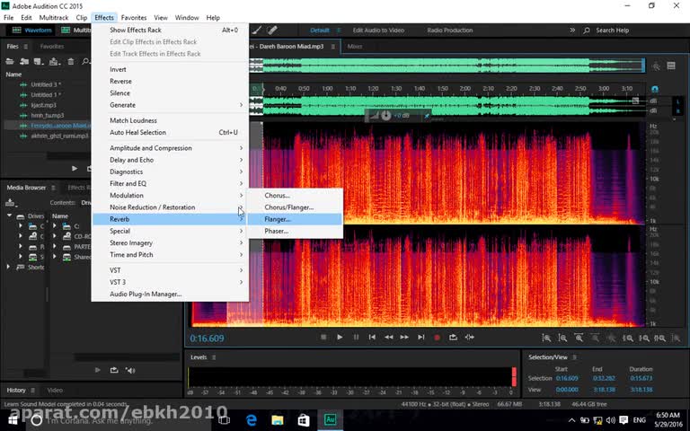Expand the Drives tree node
This screenshot has height=431, width=690.
10,215
